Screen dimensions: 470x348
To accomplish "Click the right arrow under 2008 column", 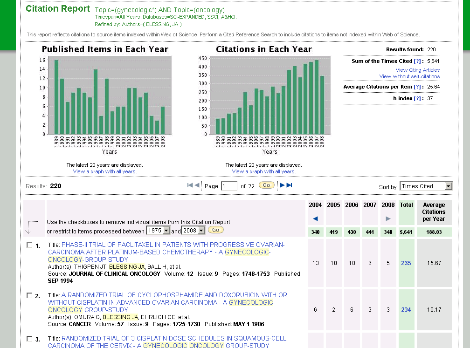I will (388, 218).
